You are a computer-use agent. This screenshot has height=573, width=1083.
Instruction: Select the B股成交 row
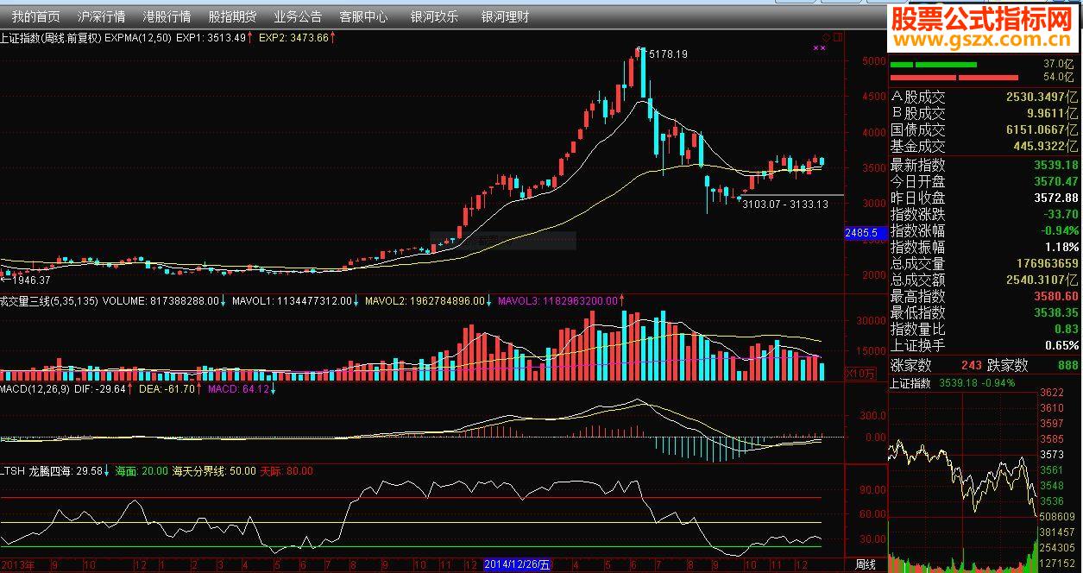(x=985, y=113)
